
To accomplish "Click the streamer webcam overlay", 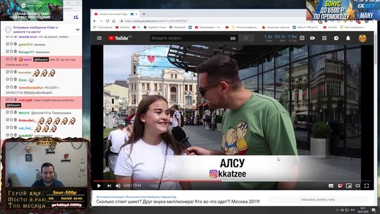I will click(x=46, y=164).
